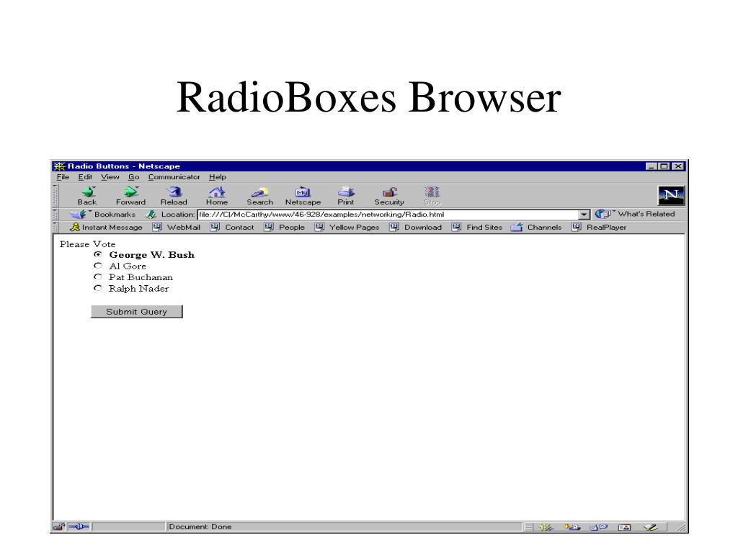Image resolution: width=738 pixels, height=553 pixels.
Task: Click inside the Location URL field
Action: (x=388, y=215)
